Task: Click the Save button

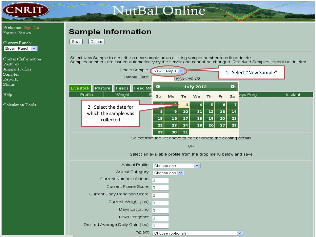Action: click(x=76, y=42)
